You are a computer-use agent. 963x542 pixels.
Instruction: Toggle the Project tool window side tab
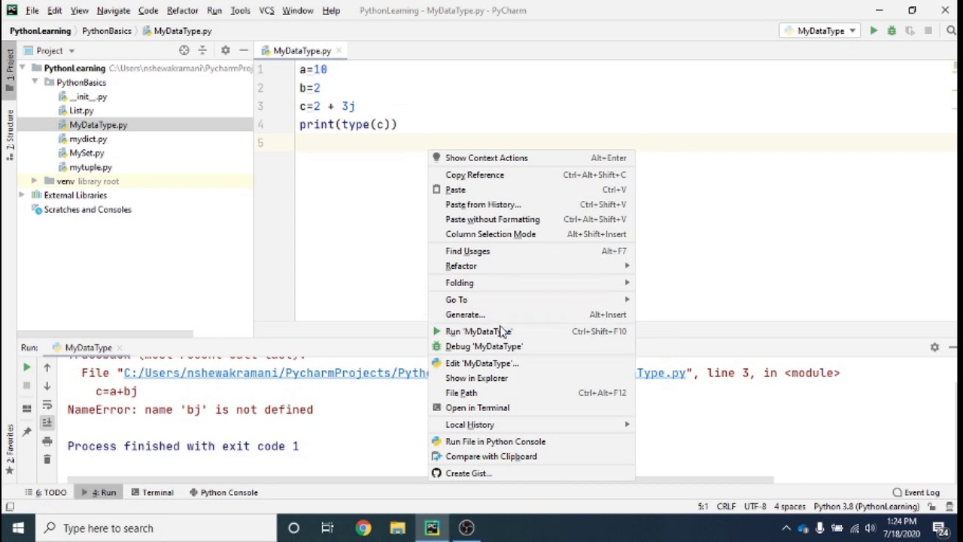click(9, 69)
